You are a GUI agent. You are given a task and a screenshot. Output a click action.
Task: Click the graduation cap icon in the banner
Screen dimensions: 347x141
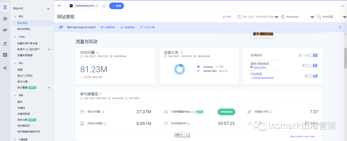click(61, 27)
